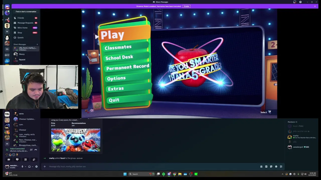The width and height of the screenshot is (321, 180).
Task: Show hidden system tray icons
Action: [282, 174]
